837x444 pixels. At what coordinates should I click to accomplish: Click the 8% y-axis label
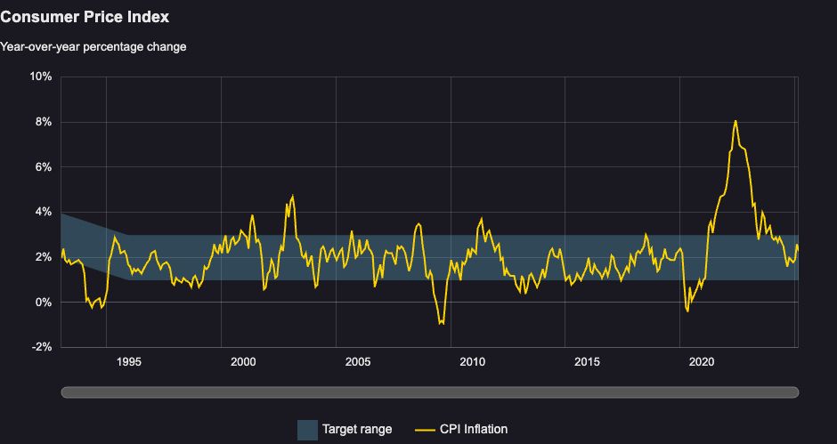tap(44, 122)
